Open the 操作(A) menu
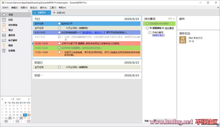 43,8
